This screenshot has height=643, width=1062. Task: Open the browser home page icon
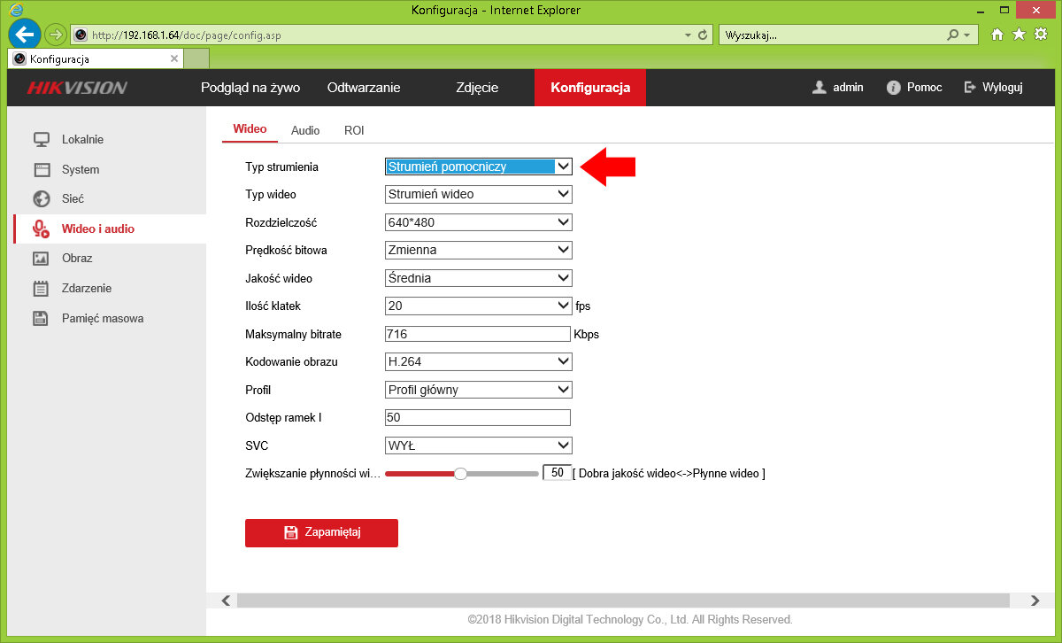[997, 35]
